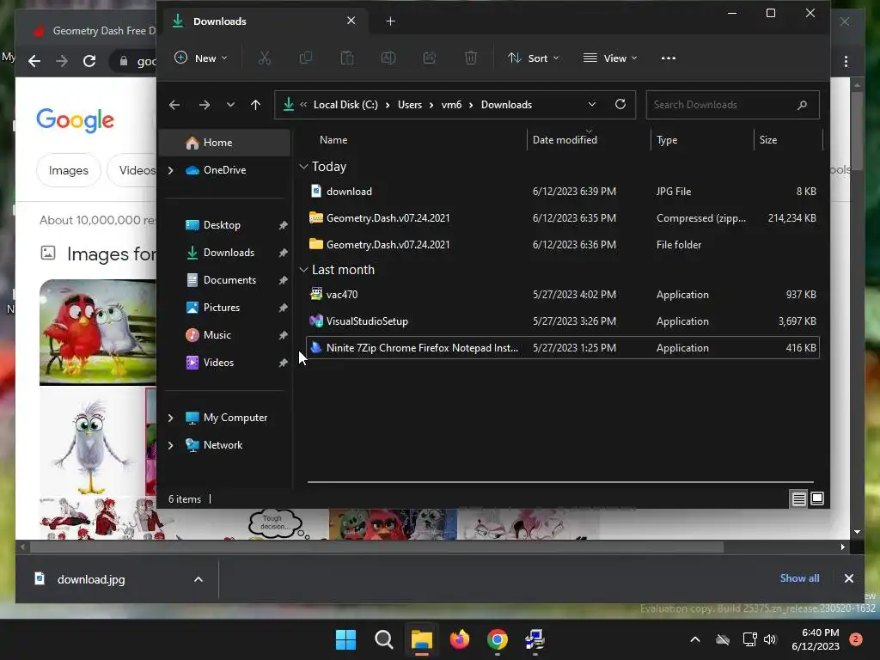This screenshot has height=660, width=880.
Task: Expand Network tree node
Action: 171,445
